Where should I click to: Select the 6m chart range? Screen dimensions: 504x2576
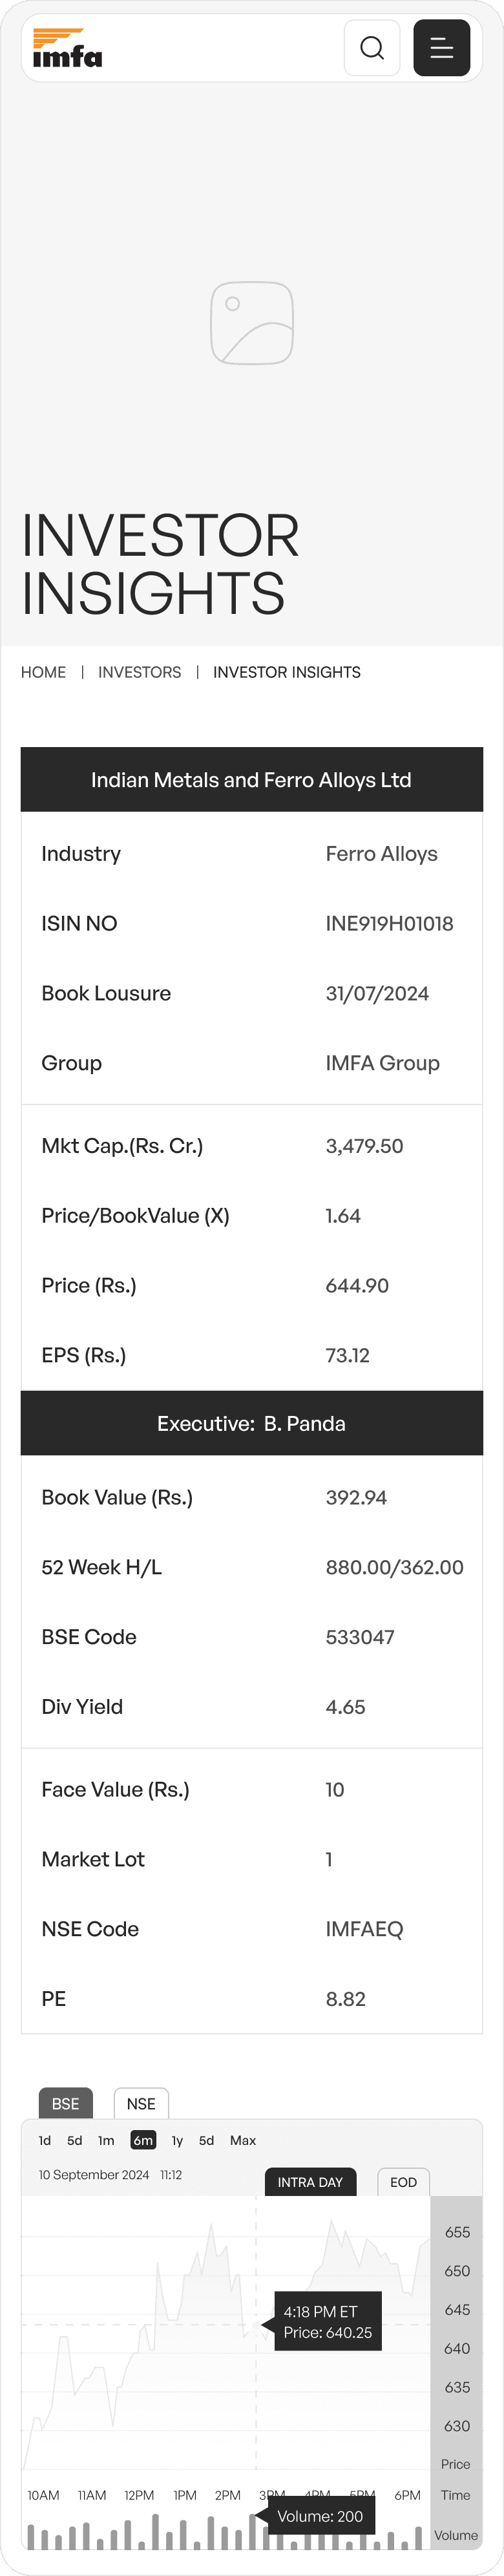tap(143, 2141)
